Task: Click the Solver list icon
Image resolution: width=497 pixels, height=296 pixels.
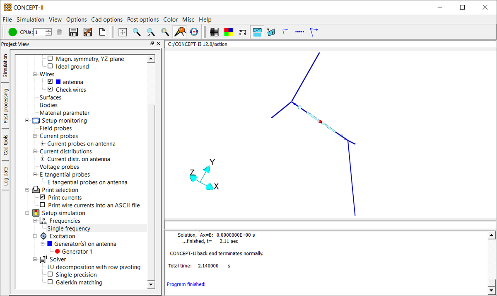Action: click(x=43, y=260)
